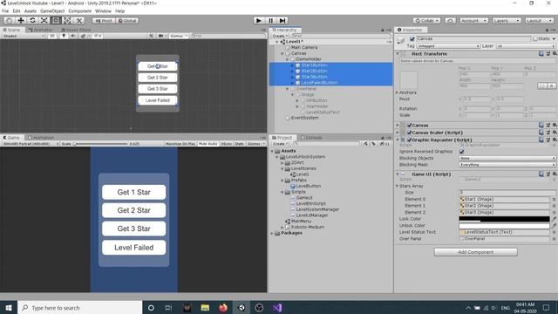This screenshot has width=558, height=314.
Task: Select the Transform tool
Action: (x=67, y=21)
